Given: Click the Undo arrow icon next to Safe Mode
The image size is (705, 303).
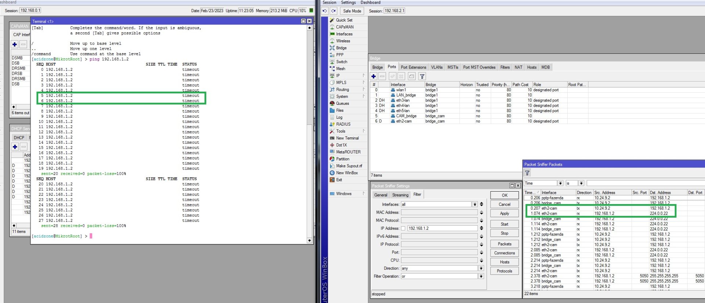Looking at the screenshot, I should tap(325, 11).
